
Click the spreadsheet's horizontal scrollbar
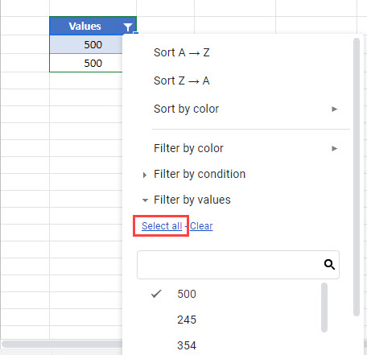click(62, 344)
